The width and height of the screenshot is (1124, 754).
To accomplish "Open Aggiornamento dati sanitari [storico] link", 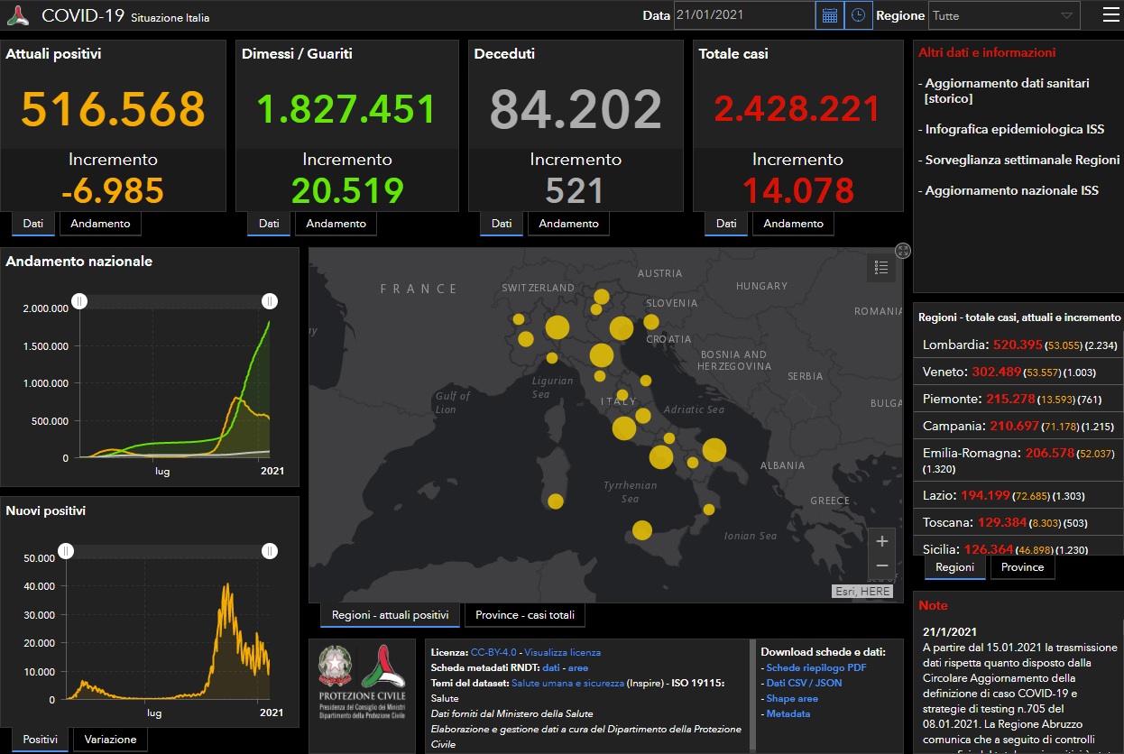I will pos(1007,90).
